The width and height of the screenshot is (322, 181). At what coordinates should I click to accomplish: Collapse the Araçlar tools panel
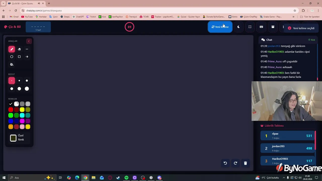pyautogui.click(x=29, y=41)
